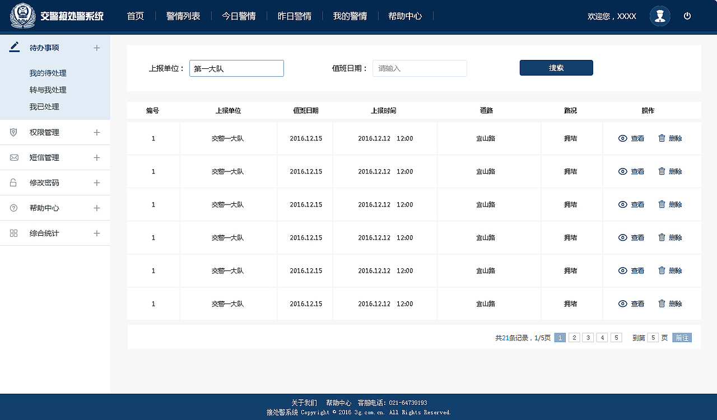Click the eye icon to view first record

(x=622, y=138)
